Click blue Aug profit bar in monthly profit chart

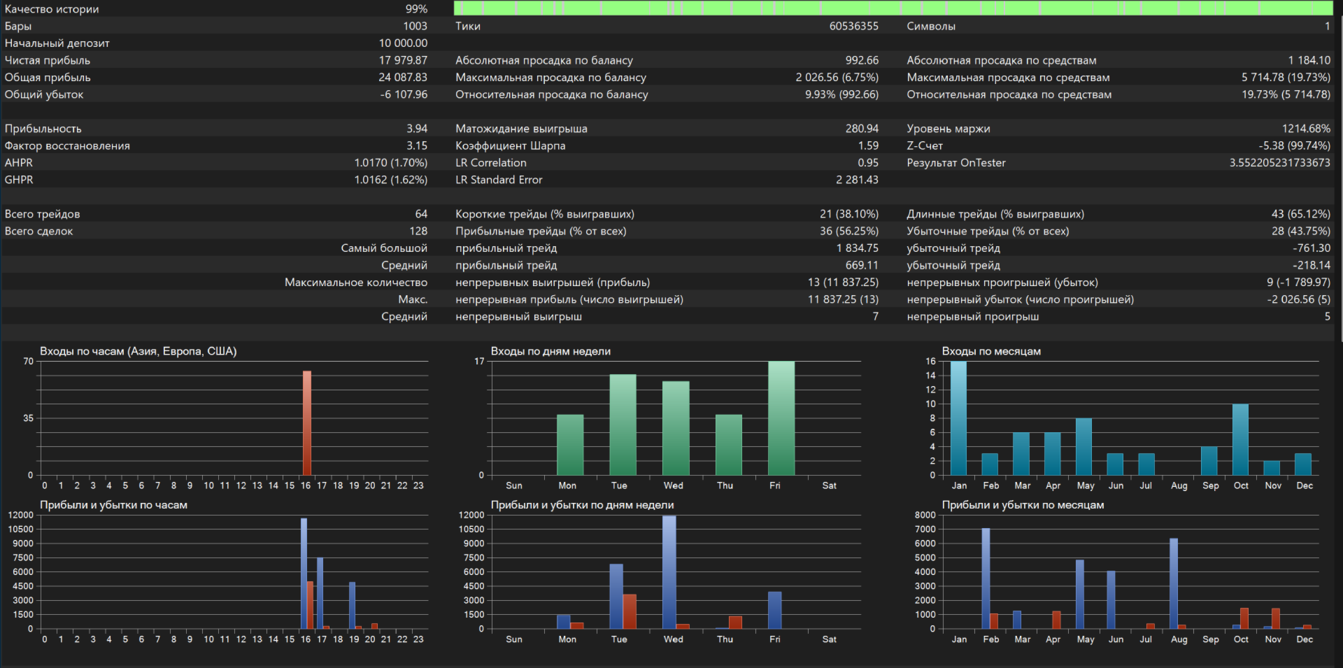pyautogui.click(x=1173, y=583)
